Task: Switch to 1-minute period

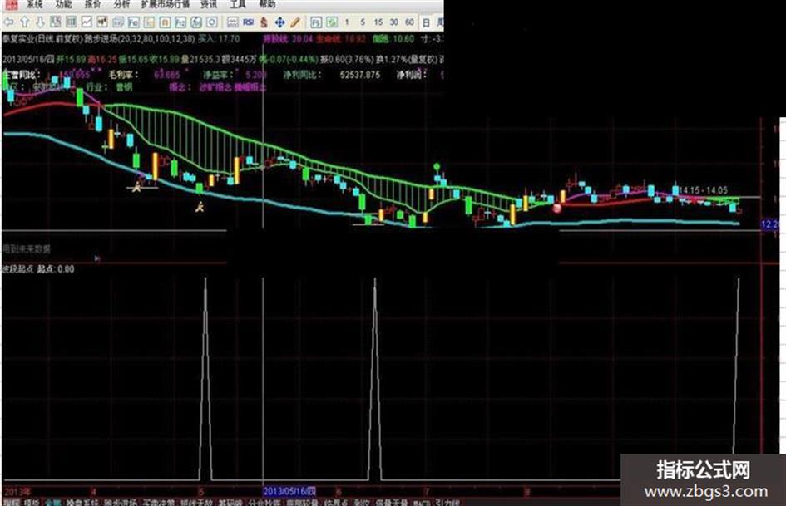Action: point(347,22)
